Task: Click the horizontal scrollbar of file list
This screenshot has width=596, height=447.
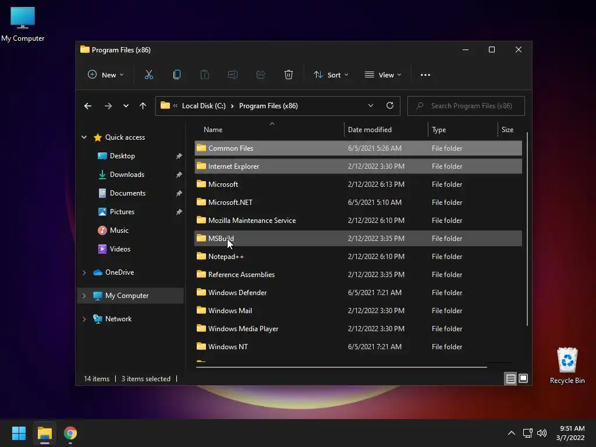Action: (x=341, y=367)
